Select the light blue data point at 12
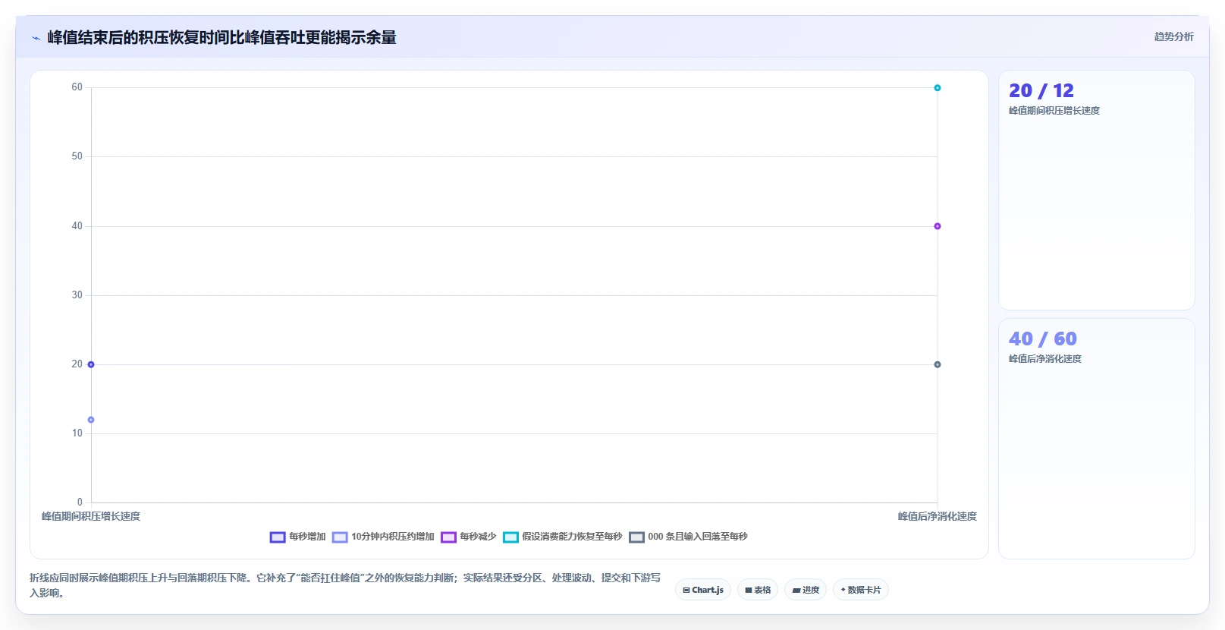The image size is (1225, 630). coord(91,420)
